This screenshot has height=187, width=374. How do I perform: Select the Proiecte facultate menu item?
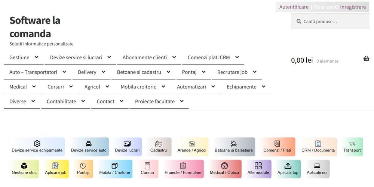(155, 101)
